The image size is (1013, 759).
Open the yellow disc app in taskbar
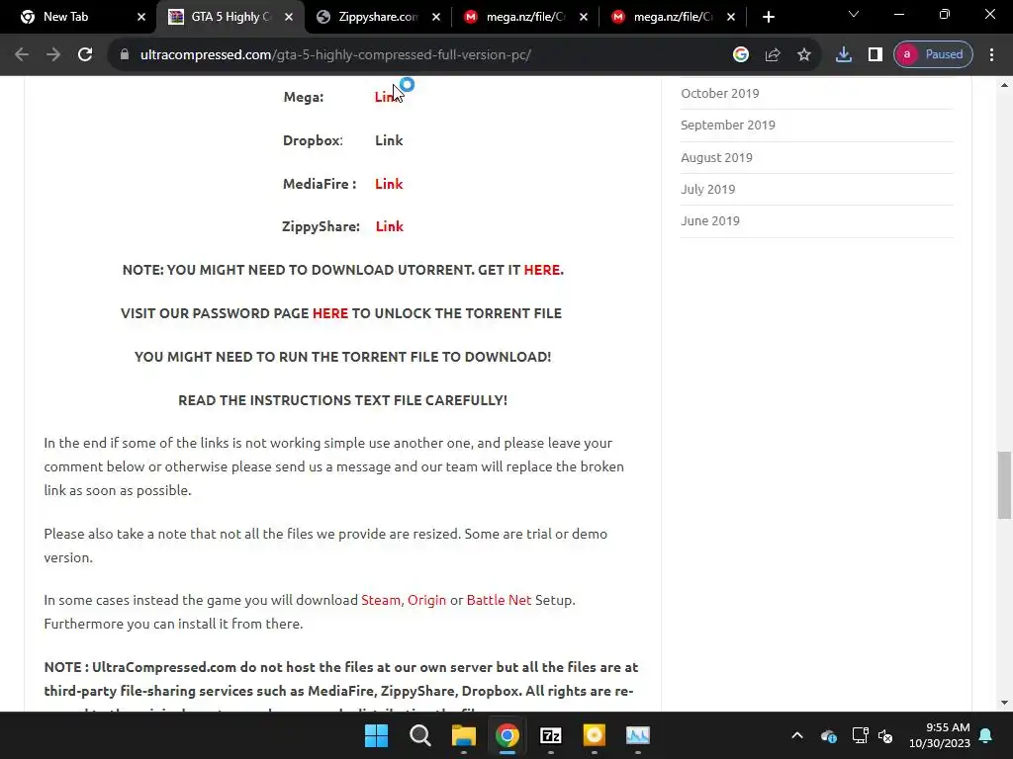tap(594, 735)
